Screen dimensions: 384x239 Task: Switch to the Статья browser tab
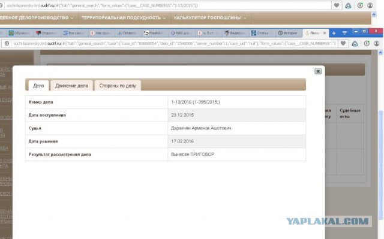[262, 33]
